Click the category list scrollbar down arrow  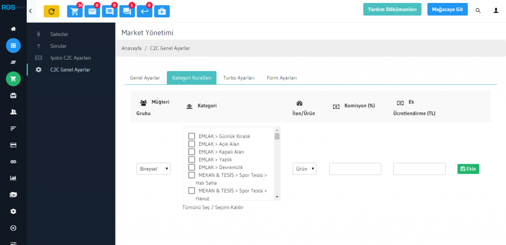click(x=277, y=197)
